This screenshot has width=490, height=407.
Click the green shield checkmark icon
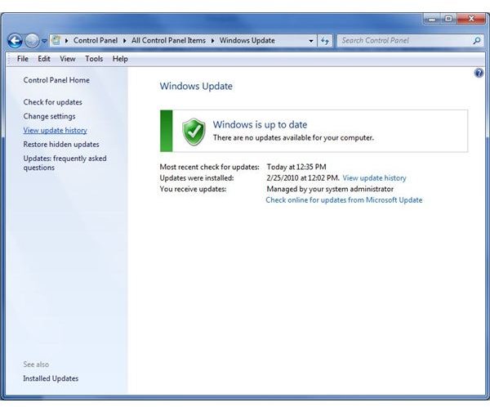(x=194, y=132)
